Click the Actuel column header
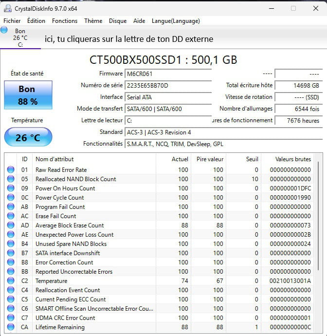The height and width of the screenshot is (336, 327). (x=173, y=159)
